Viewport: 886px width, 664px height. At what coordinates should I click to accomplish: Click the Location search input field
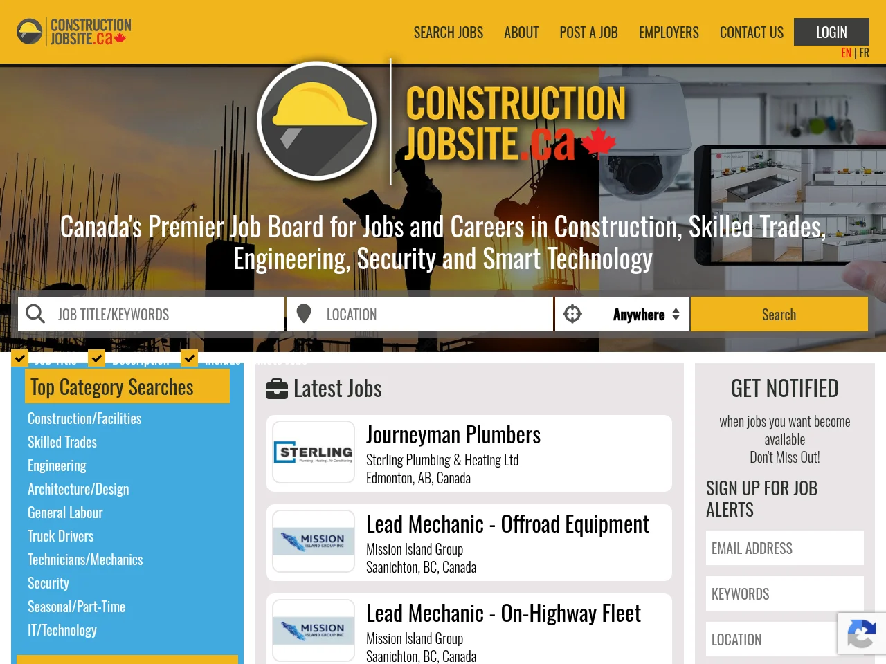tap(419, 314)
